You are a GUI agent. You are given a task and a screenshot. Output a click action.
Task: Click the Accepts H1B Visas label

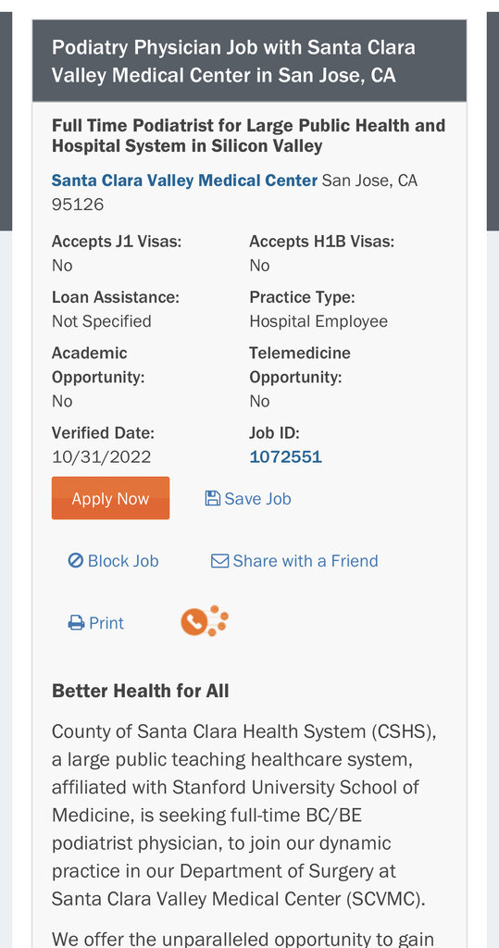322,242
